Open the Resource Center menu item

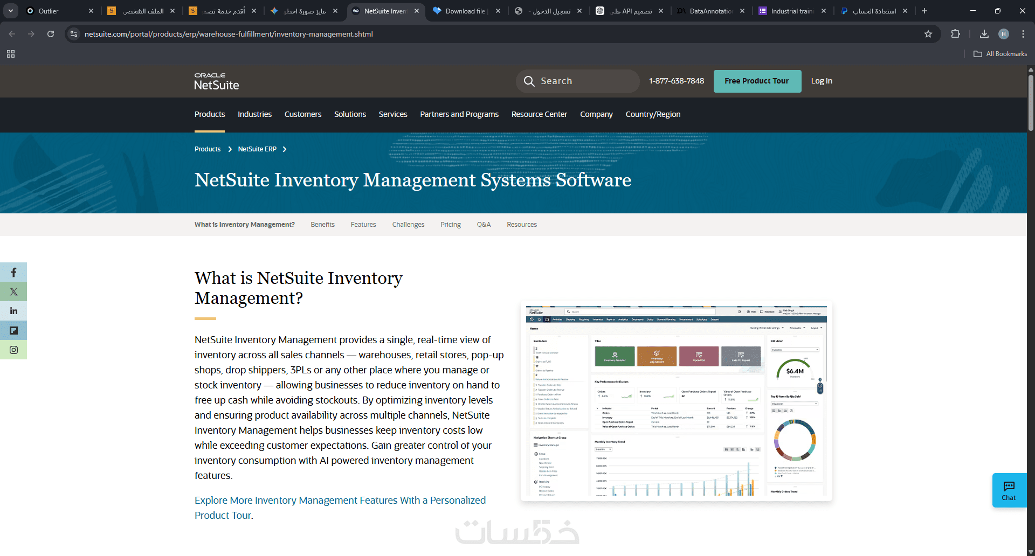(539, 114)
